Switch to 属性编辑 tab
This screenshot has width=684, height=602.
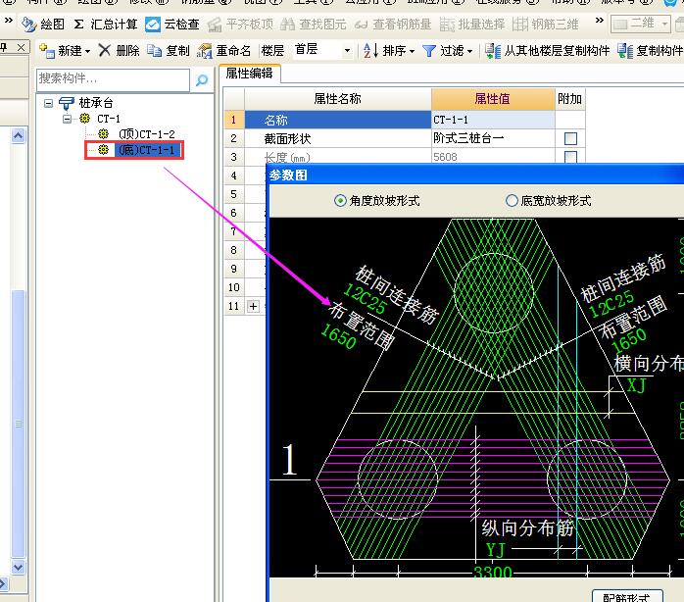tap(249, 73)
